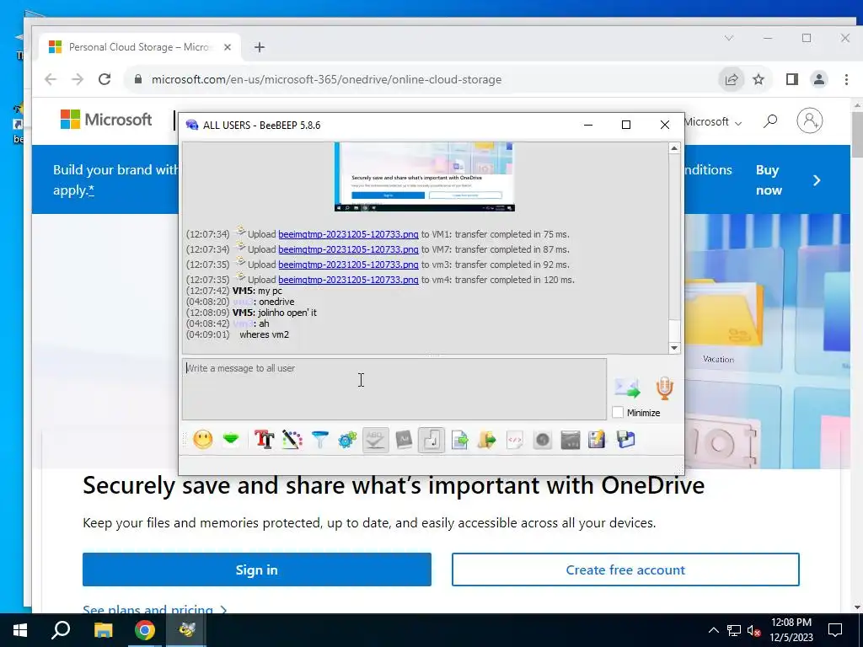This screenshot has width=863, height=647.
Task: Open Windows taskbar search
Action: point(61,630)
